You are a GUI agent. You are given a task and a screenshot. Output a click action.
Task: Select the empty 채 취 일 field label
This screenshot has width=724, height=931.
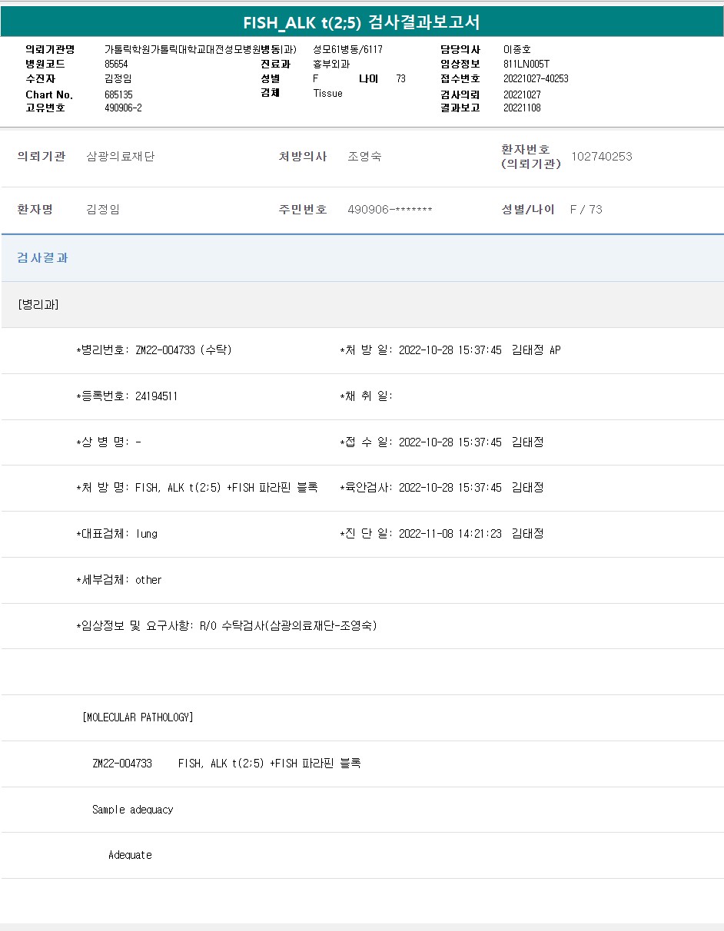(x=367, y=396)
